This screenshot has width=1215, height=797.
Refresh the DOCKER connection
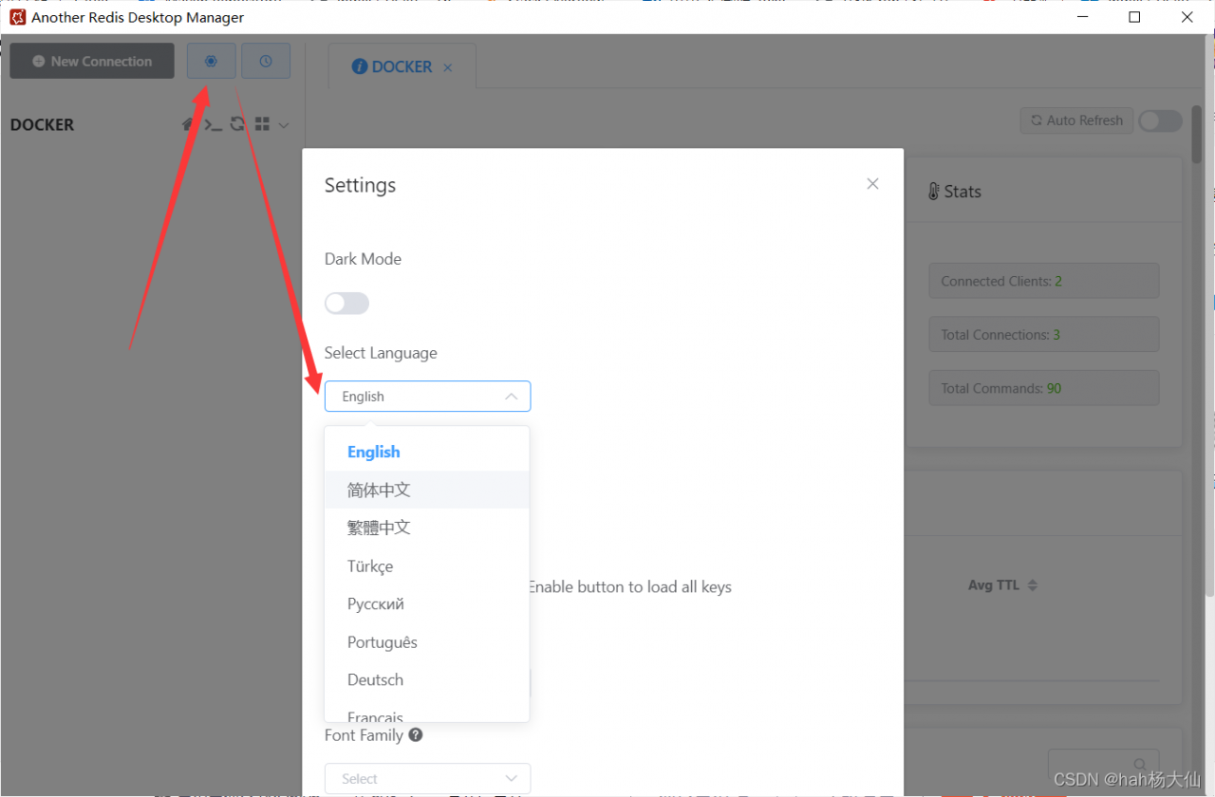238,124
